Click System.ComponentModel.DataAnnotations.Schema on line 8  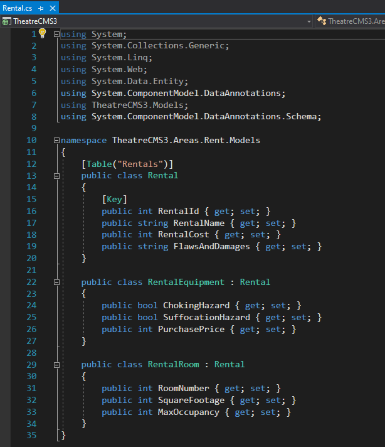click(204, 117)
